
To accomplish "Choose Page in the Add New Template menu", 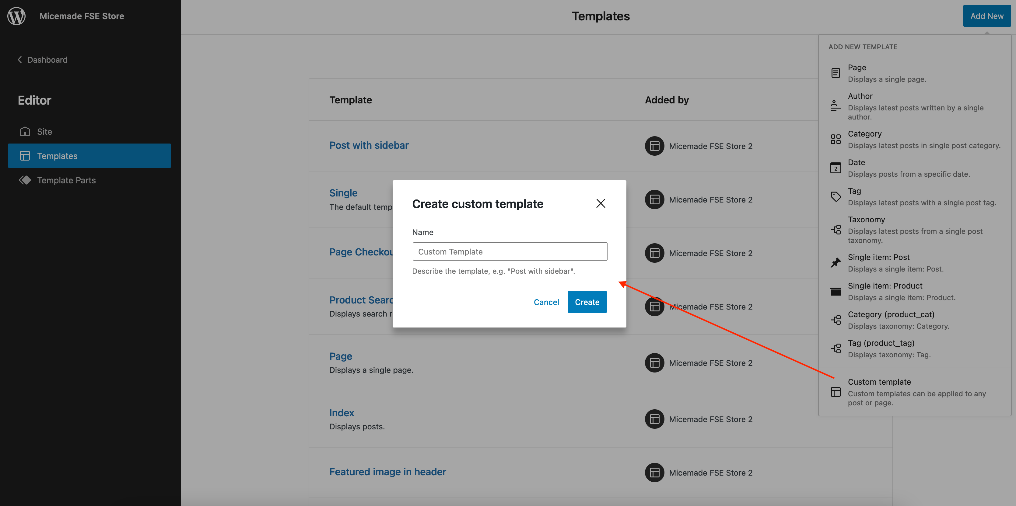I will pos(914,73).
